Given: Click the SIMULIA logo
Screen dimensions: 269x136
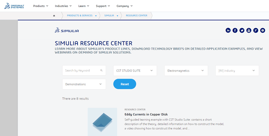Looking at the screenshot, I should click(67, 30).
